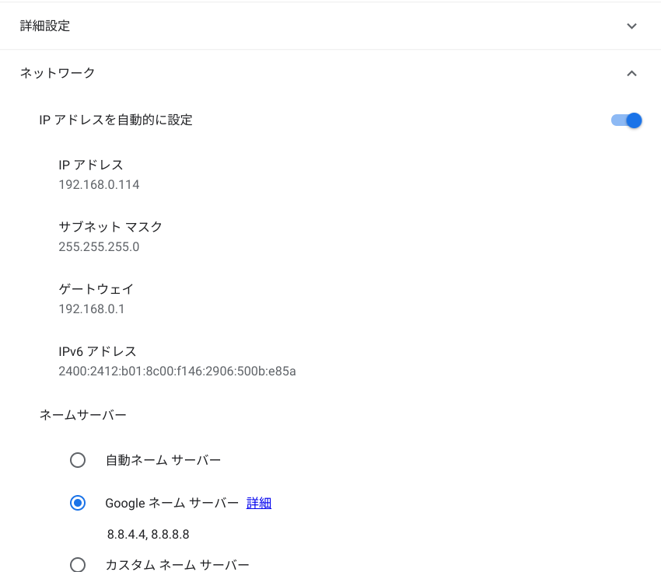Image resolution: width=661 pixels, height=572 pixels.
Task: Select カスタム ネーム サーバー radio button
Action: [x=78, y=564]
